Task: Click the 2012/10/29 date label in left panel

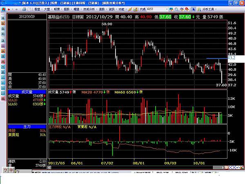Action: coord(27,16)
